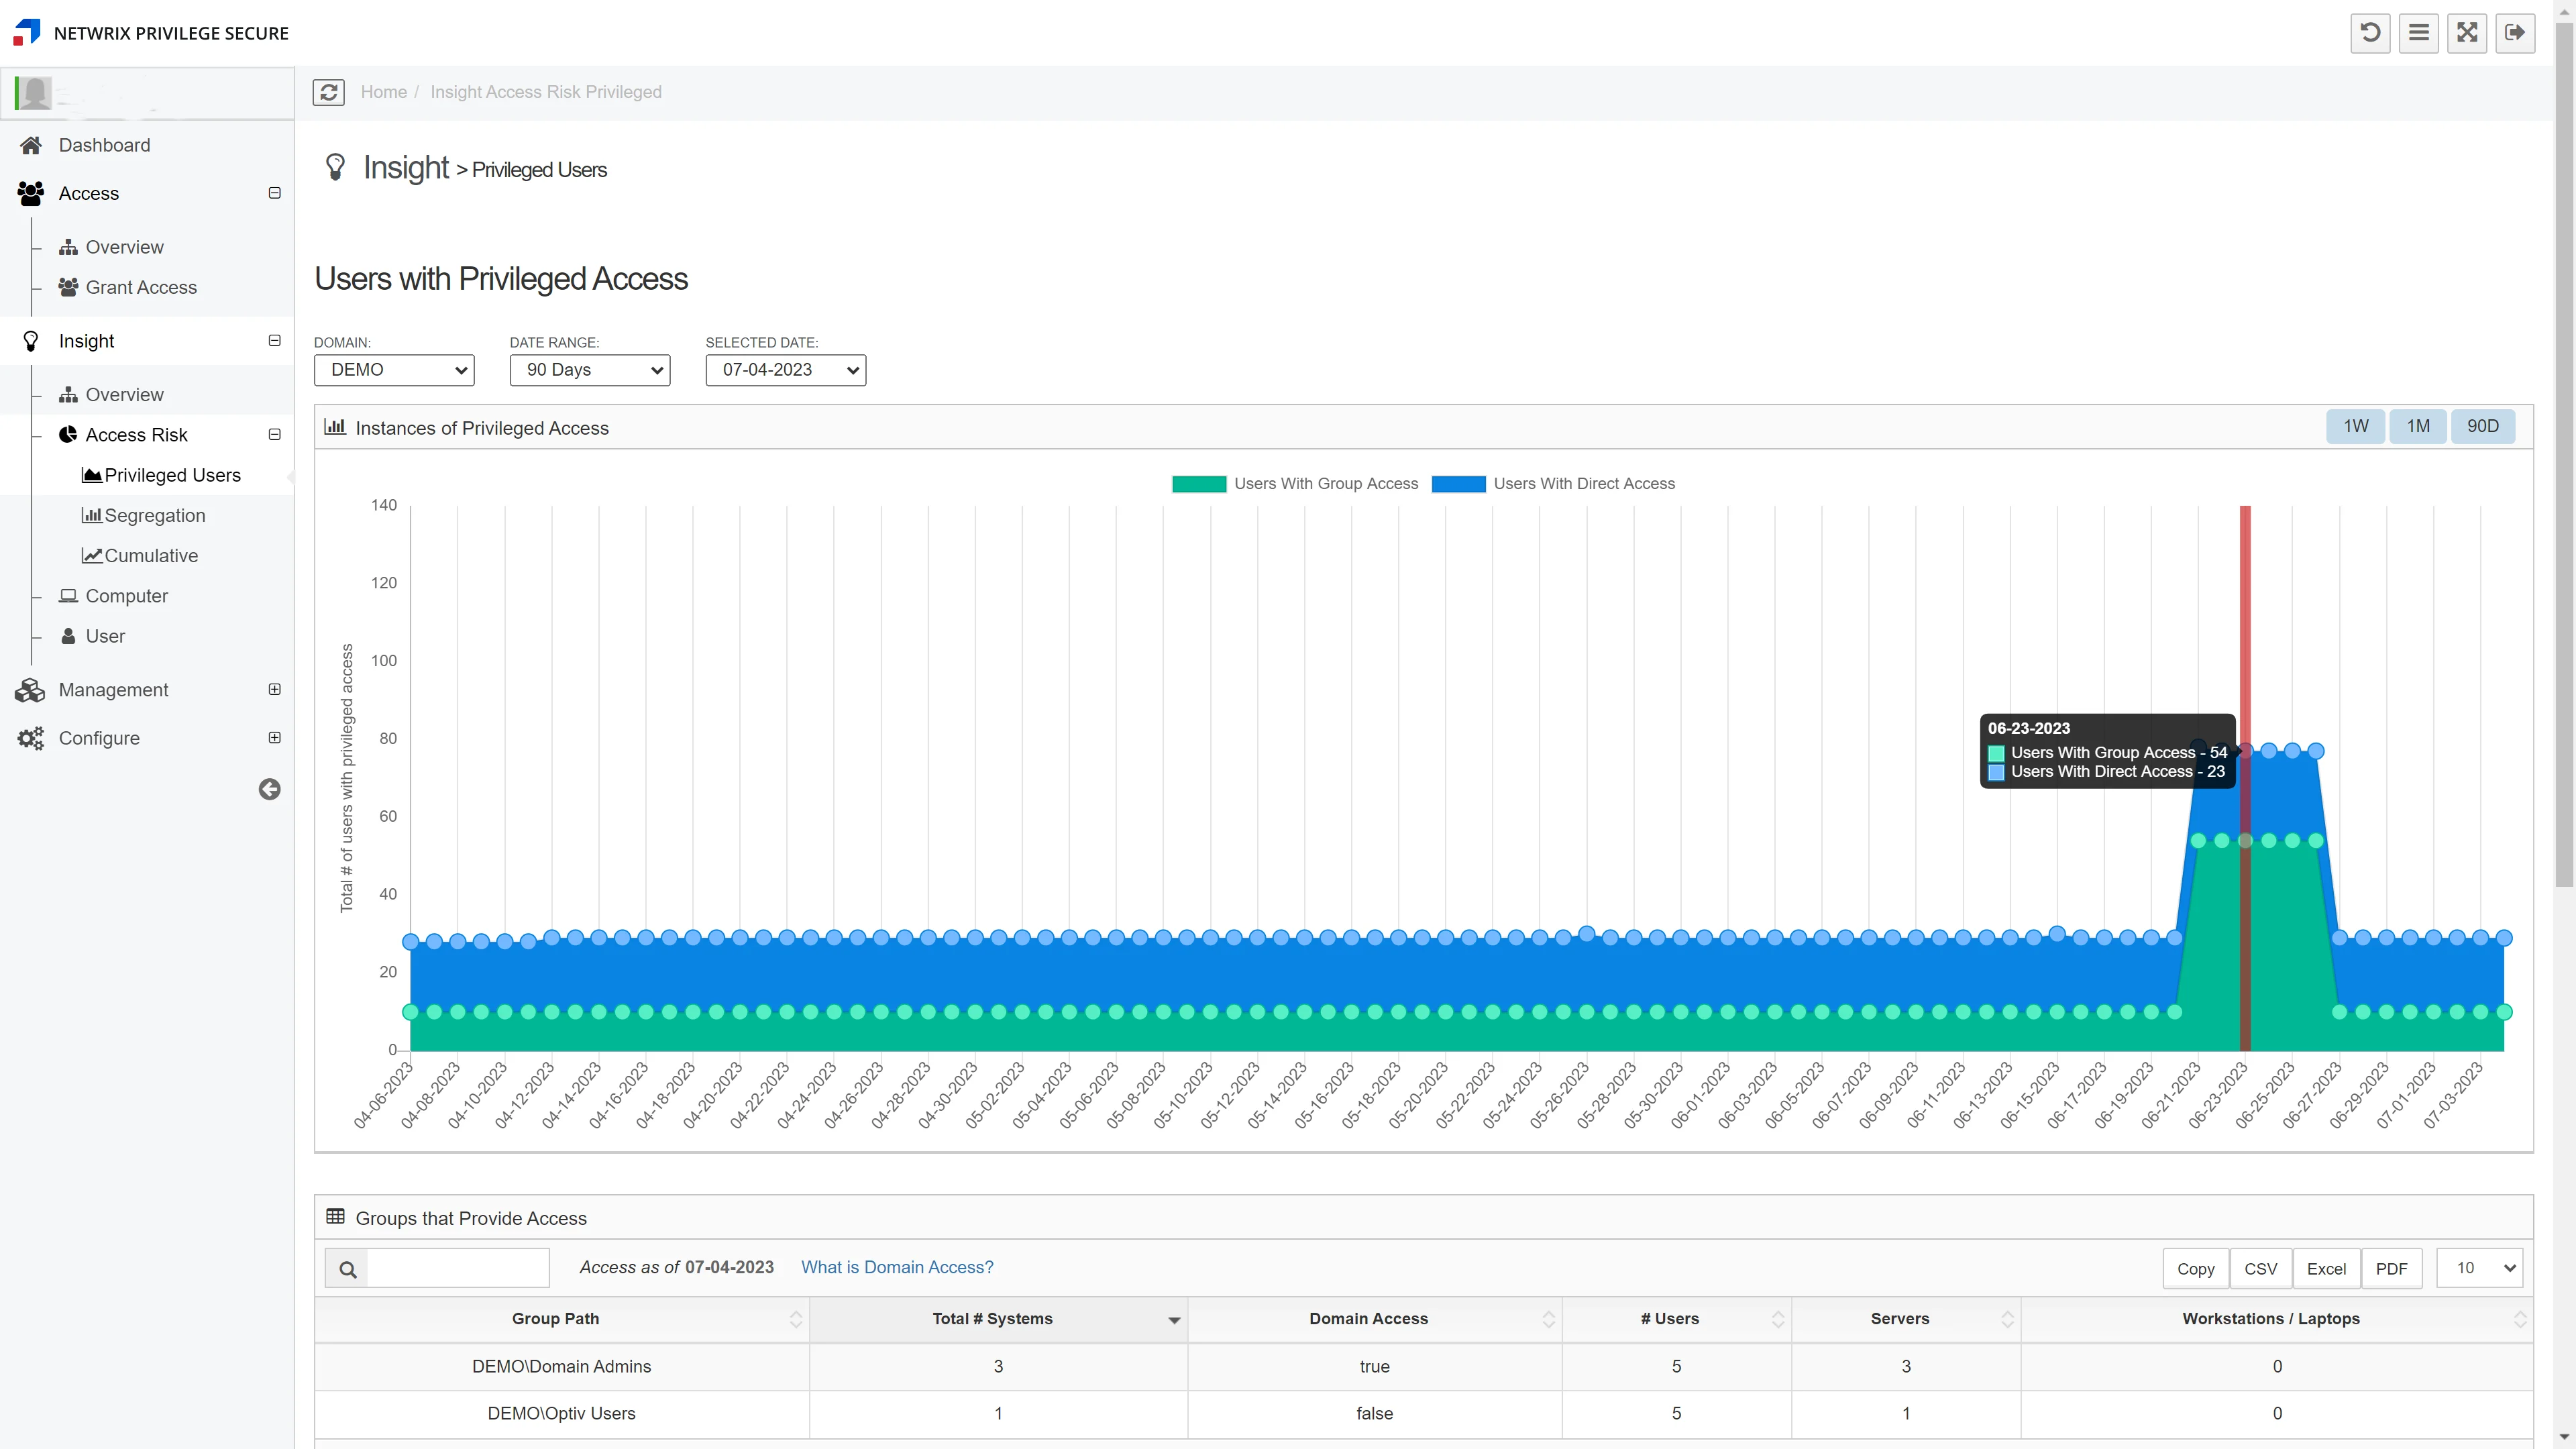This screenshot has height=1449, width=2576.
Task: Toggle Users With Direct Access legend swatch
Action: click(1459, 484)
